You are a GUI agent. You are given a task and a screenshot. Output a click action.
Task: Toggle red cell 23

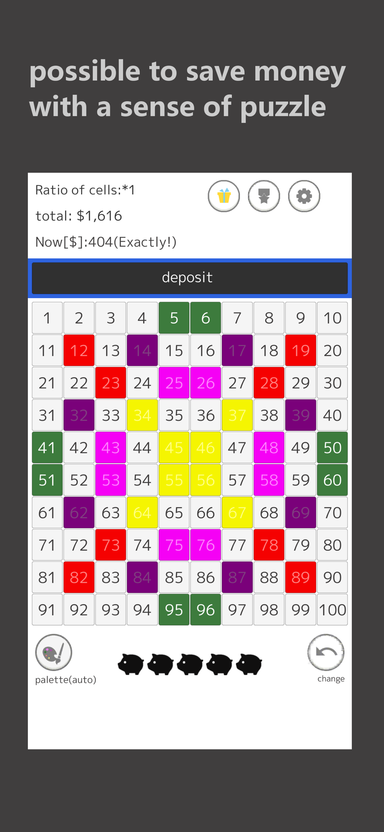pos(111,383)
